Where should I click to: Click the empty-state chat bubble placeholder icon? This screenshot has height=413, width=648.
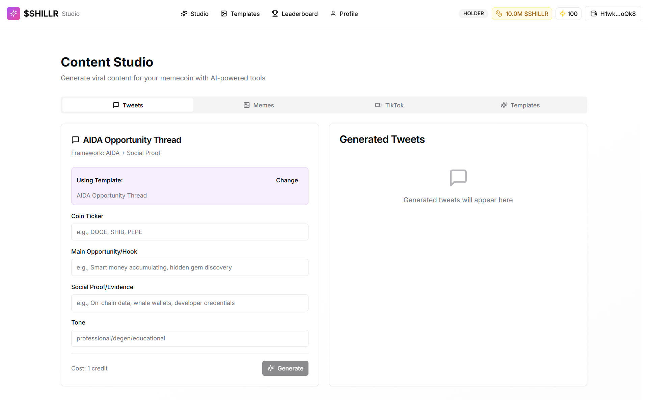[x=458, y=178]
